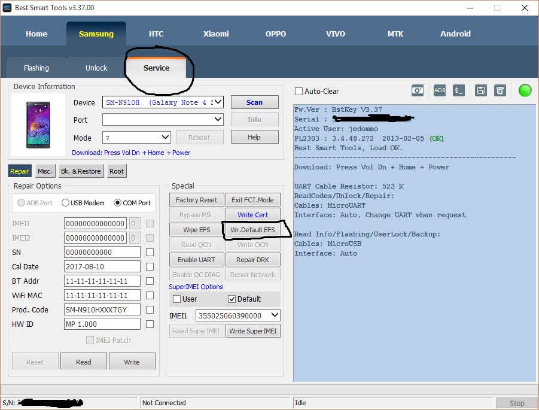The width and height of the screenshot is (539, 410).
Task: Click the 'Not Connected' status bar text
Action: 164,403
